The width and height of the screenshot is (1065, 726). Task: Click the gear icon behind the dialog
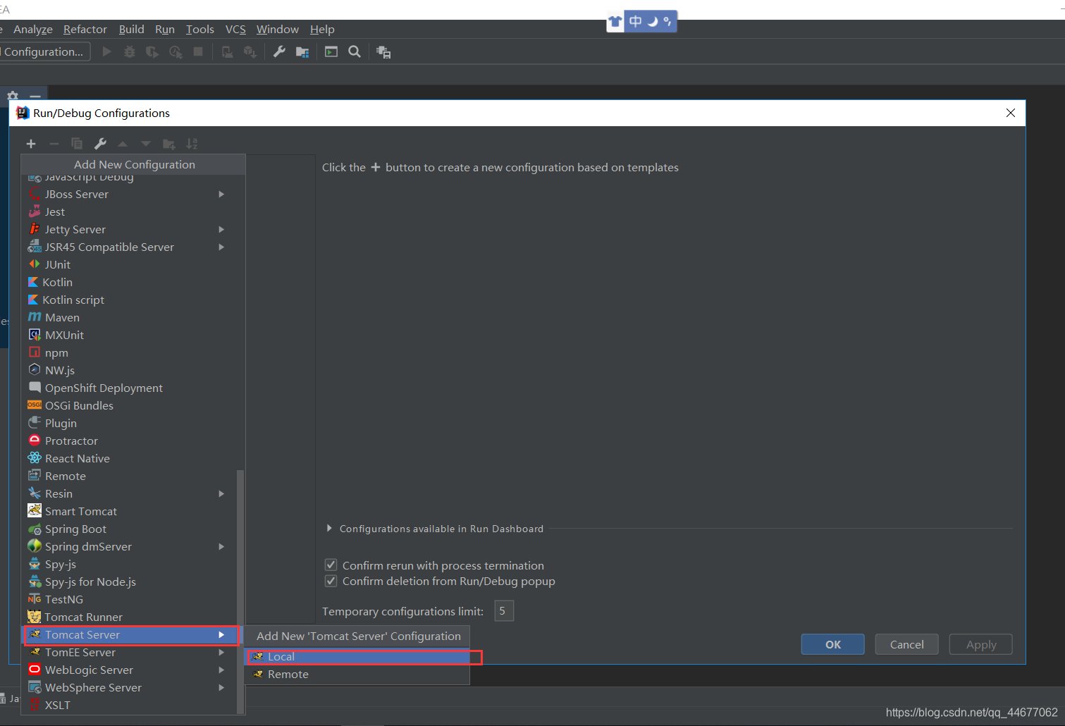(13, 95)
